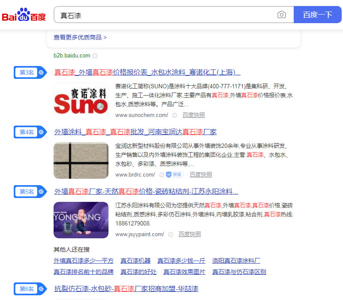
Task: Expand dropdown icon next to www.jsyypaint.com
Action: [x=171, y=234]
